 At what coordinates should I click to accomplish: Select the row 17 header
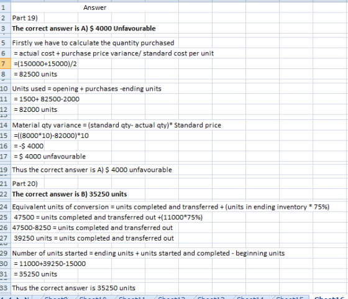pyautogui.click(x=5, y=156)
